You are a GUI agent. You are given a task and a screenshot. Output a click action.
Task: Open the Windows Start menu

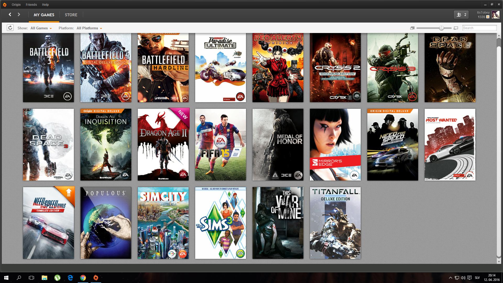(6, 277)
